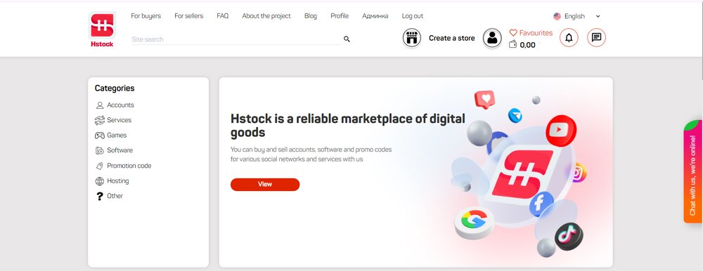The width and height of the screenshot is (703, 271).
Task: Click the search magnifier icon
Action: point(347,39)
